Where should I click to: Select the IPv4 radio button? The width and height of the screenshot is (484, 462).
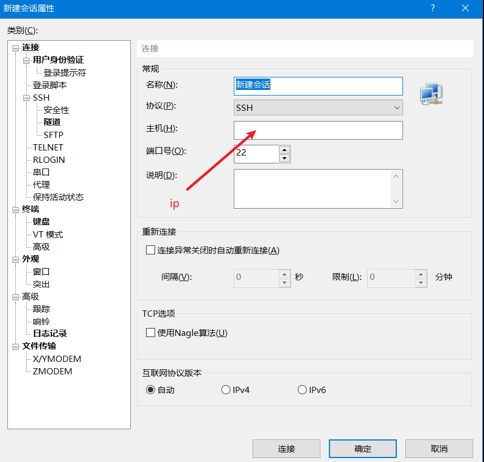point(226,390)
